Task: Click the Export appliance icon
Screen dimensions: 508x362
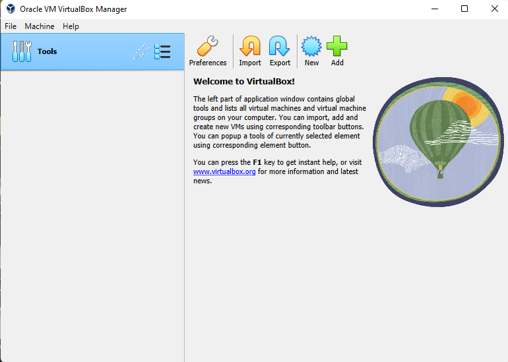Action: 280,51
